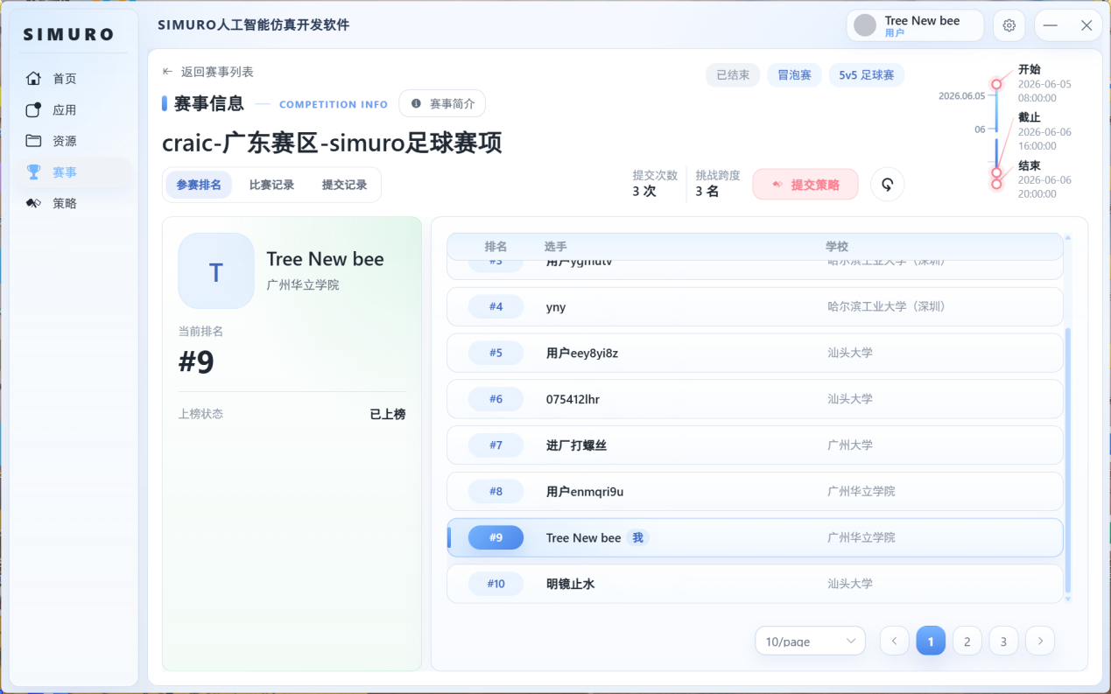Viewport: 1111px width, 694px height.
Task: Click the SIMURO logo
Action: point(68,35)
